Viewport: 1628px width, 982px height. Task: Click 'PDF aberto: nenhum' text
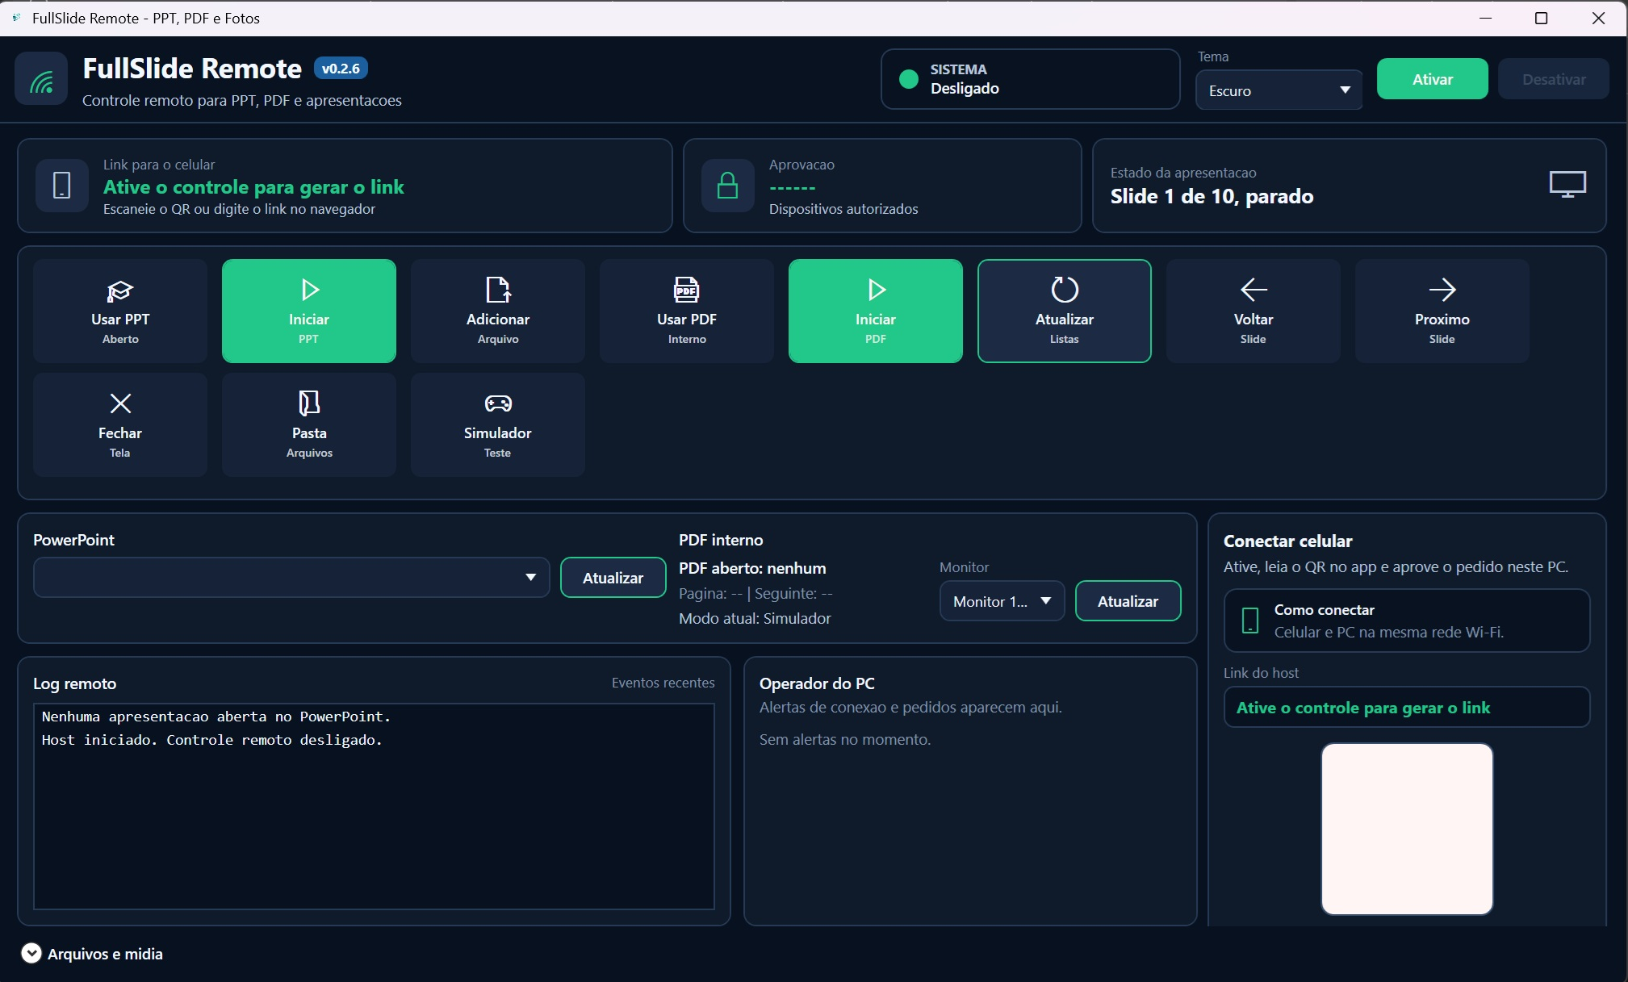coord(752,568)
